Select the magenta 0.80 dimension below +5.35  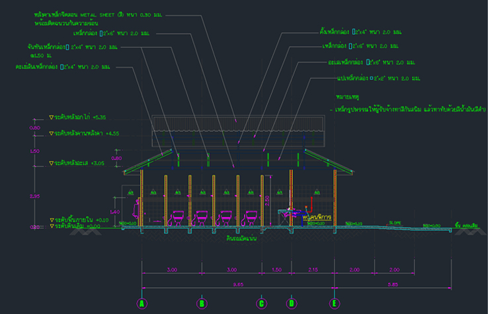coord(34,128)
